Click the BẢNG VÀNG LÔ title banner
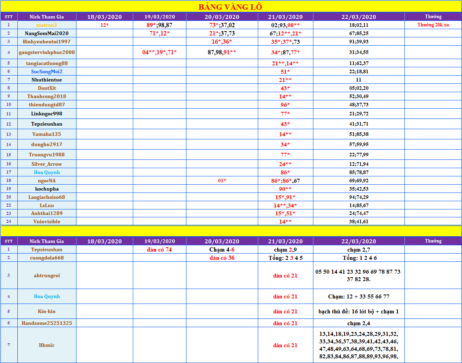462x363 pixels. point(231,7)
